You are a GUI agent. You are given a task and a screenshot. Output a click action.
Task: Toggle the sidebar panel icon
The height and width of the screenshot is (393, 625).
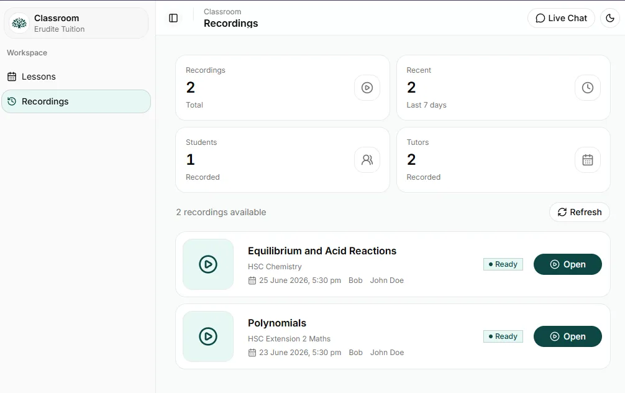click(x=173, y=18)
